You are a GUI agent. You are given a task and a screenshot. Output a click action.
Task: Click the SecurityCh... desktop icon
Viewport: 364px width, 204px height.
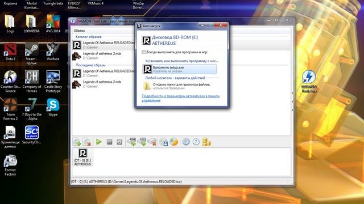pos(32,135)
